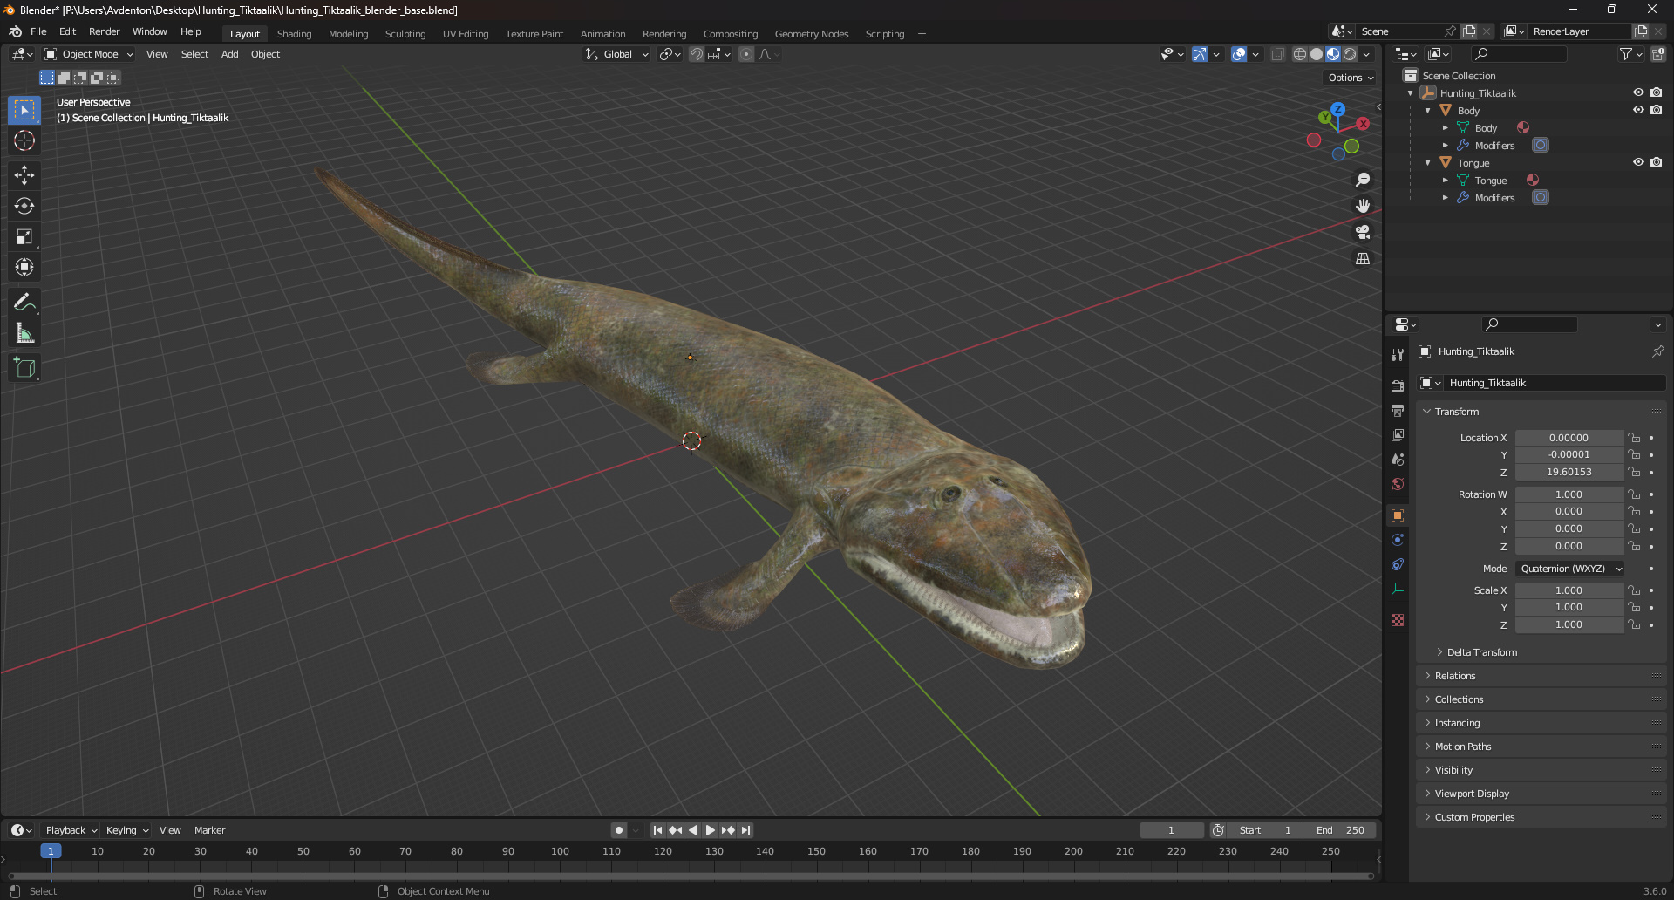
Task: Lock the Scale Z value
Action: tap(1634, 624)
